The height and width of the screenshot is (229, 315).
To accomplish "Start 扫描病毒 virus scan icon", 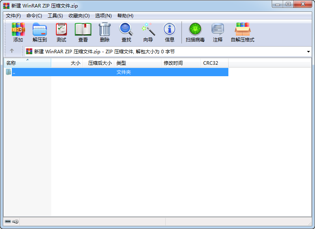I will pyautogui.click(x=195, y=32).
